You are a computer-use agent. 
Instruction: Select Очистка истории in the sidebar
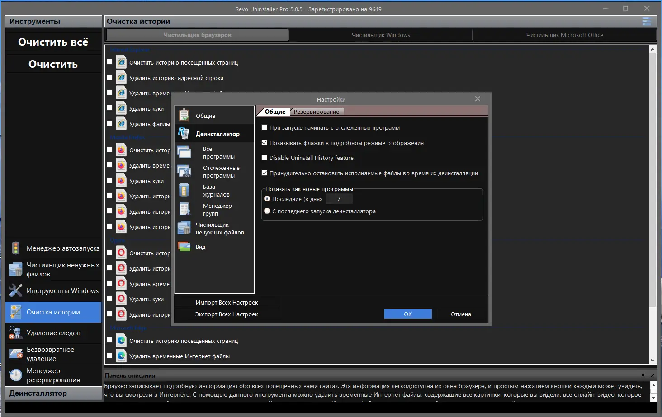point(53,312)
